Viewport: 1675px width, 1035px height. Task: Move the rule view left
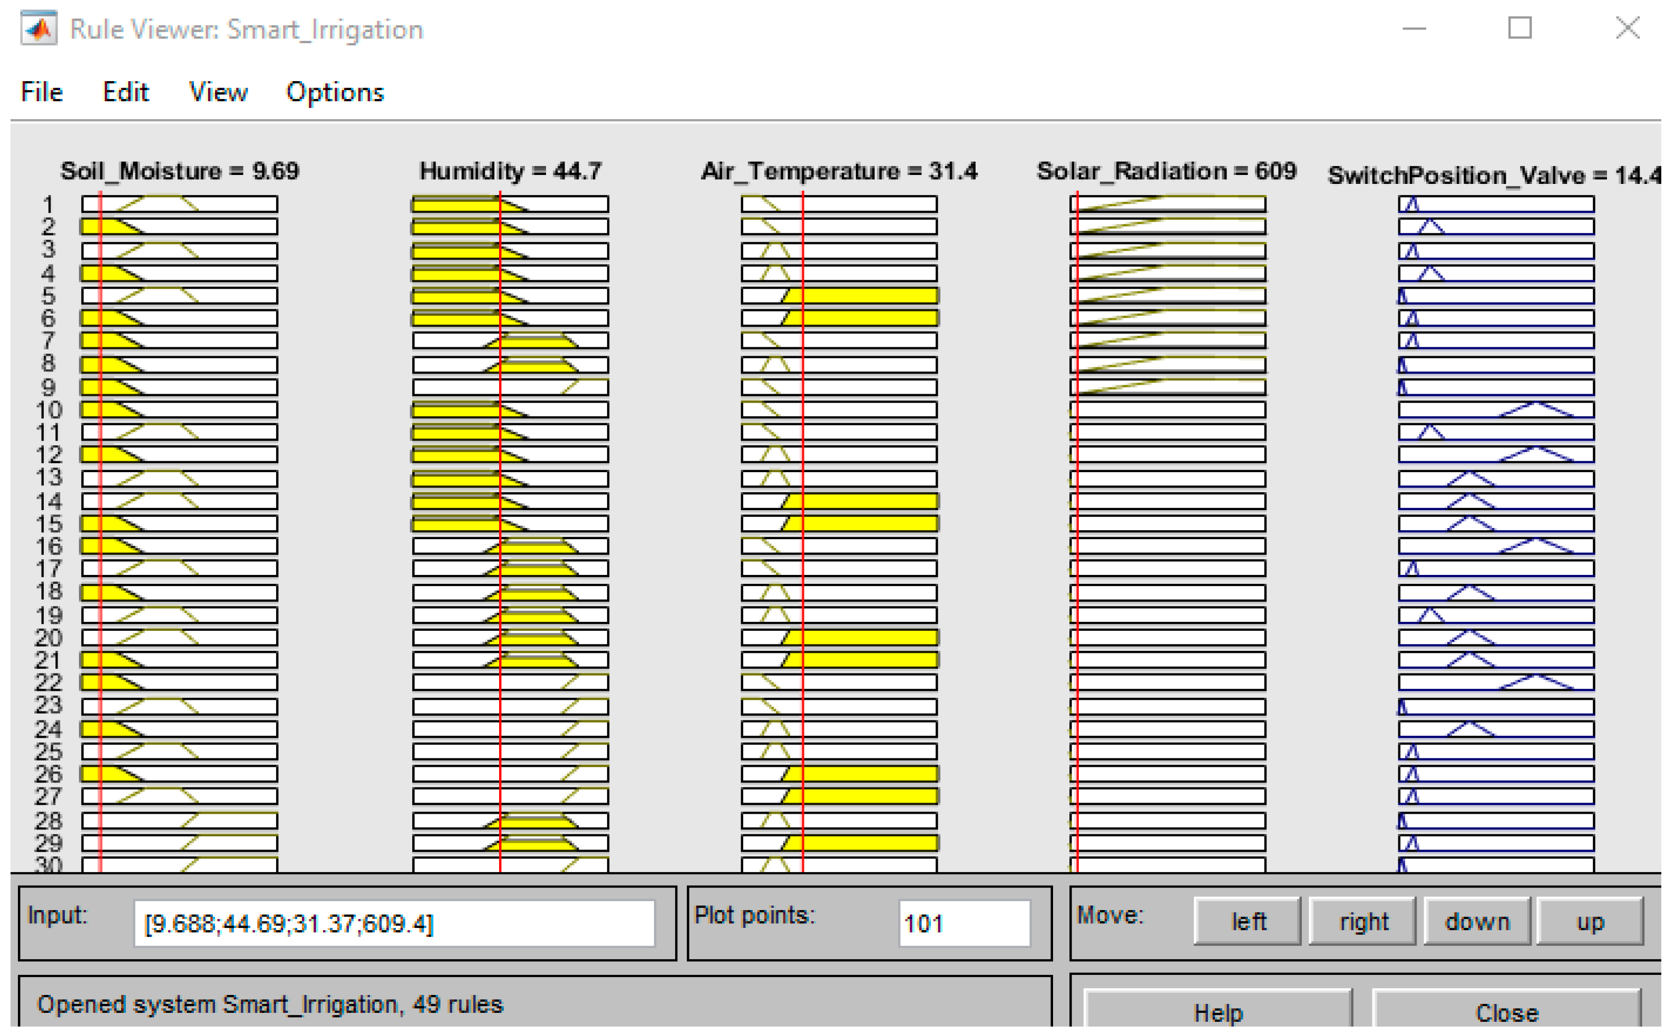click(x=1247, y=921)
